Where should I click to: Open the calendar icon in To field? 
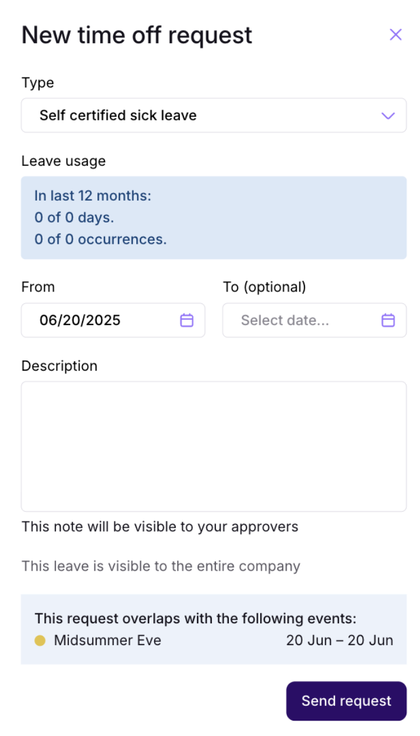[388, 320]
